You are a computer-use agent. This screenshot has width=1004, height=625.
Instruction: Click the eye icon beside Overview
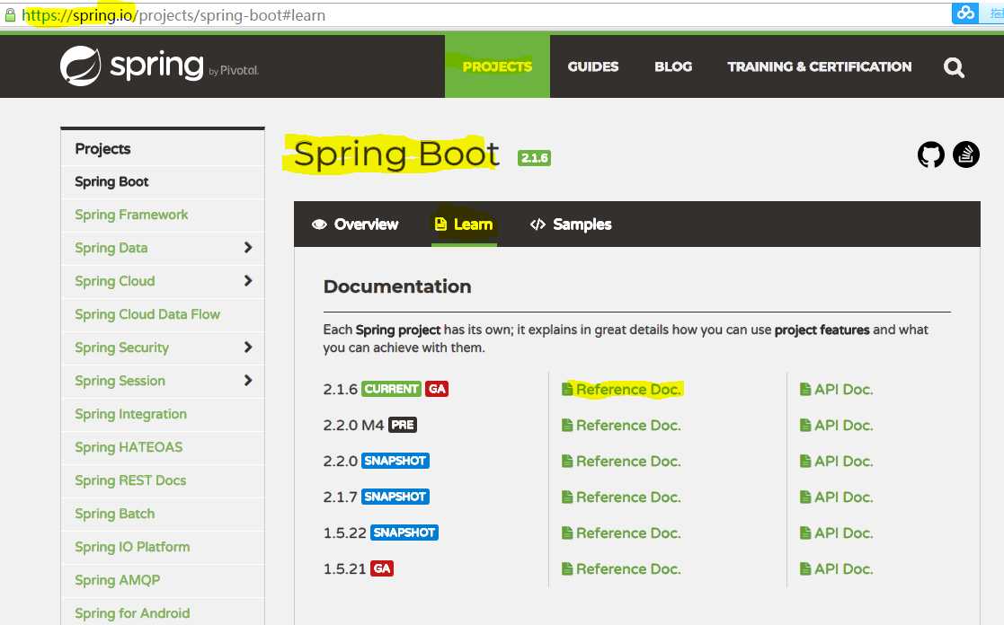click(x=319, y=224)
